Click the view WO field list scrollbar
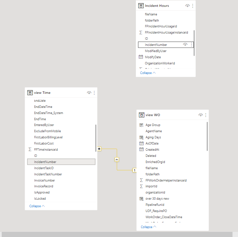This screenshot has width=238, height=237. [207, 136]
